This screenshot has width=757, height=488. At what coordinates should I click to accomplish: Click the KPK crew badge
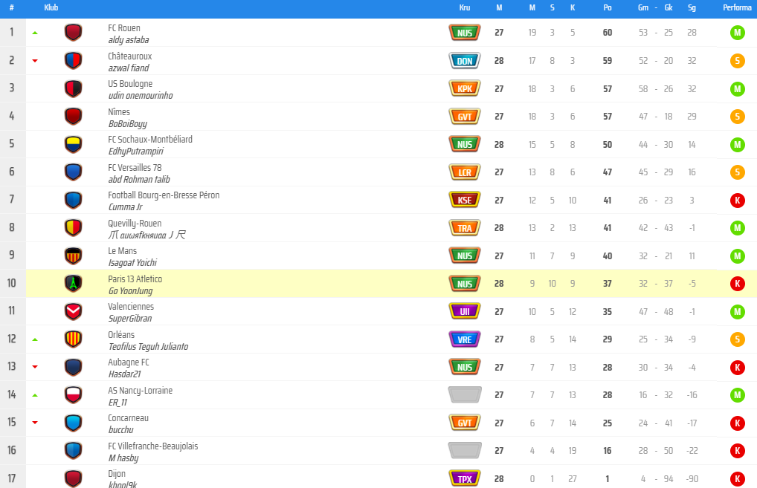click(x=465, y=88)
